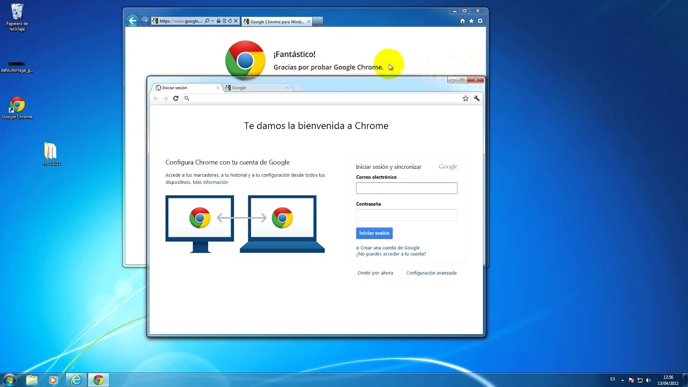The height and width of the screenshot is (387, 688).
Task: Open Internet Explorer's favorites star
Action: click(x=471, y=21)
